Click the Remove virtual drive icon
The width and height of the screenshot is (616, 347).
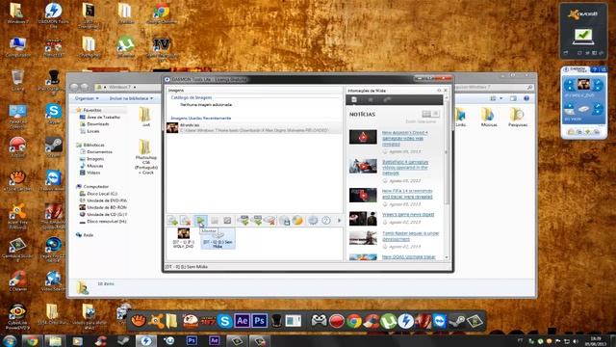point(269,221)
